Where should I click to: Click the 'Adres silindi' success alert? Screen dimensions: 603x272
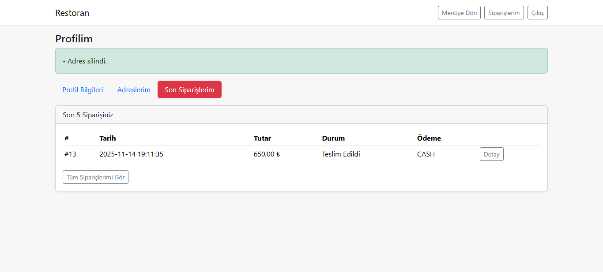301,61
